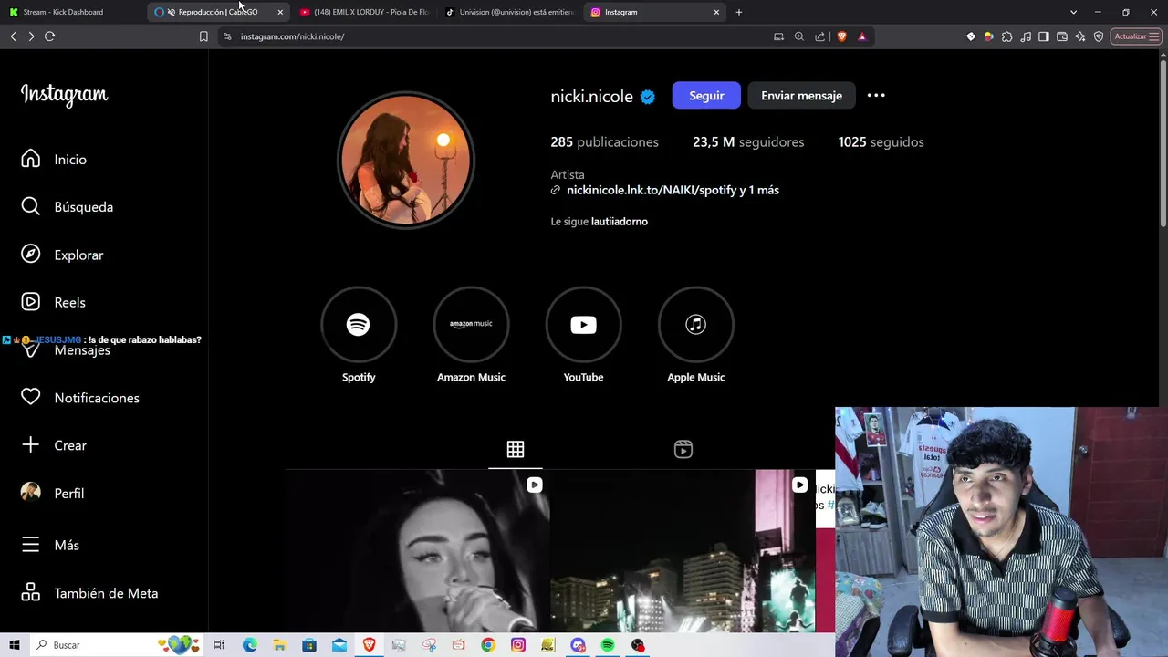Switch to Reproducción tab
The width and height of the screenshot is (1168, 657).
(216, 12)
